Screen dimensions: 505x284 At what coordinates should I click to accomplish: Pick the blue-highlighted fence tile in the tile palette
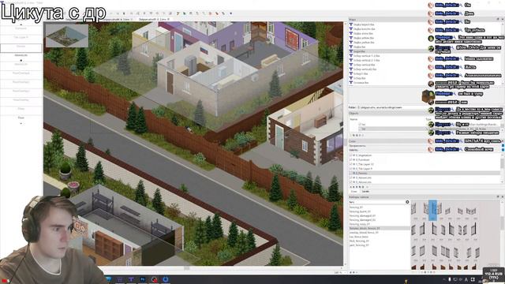[432, 210]
